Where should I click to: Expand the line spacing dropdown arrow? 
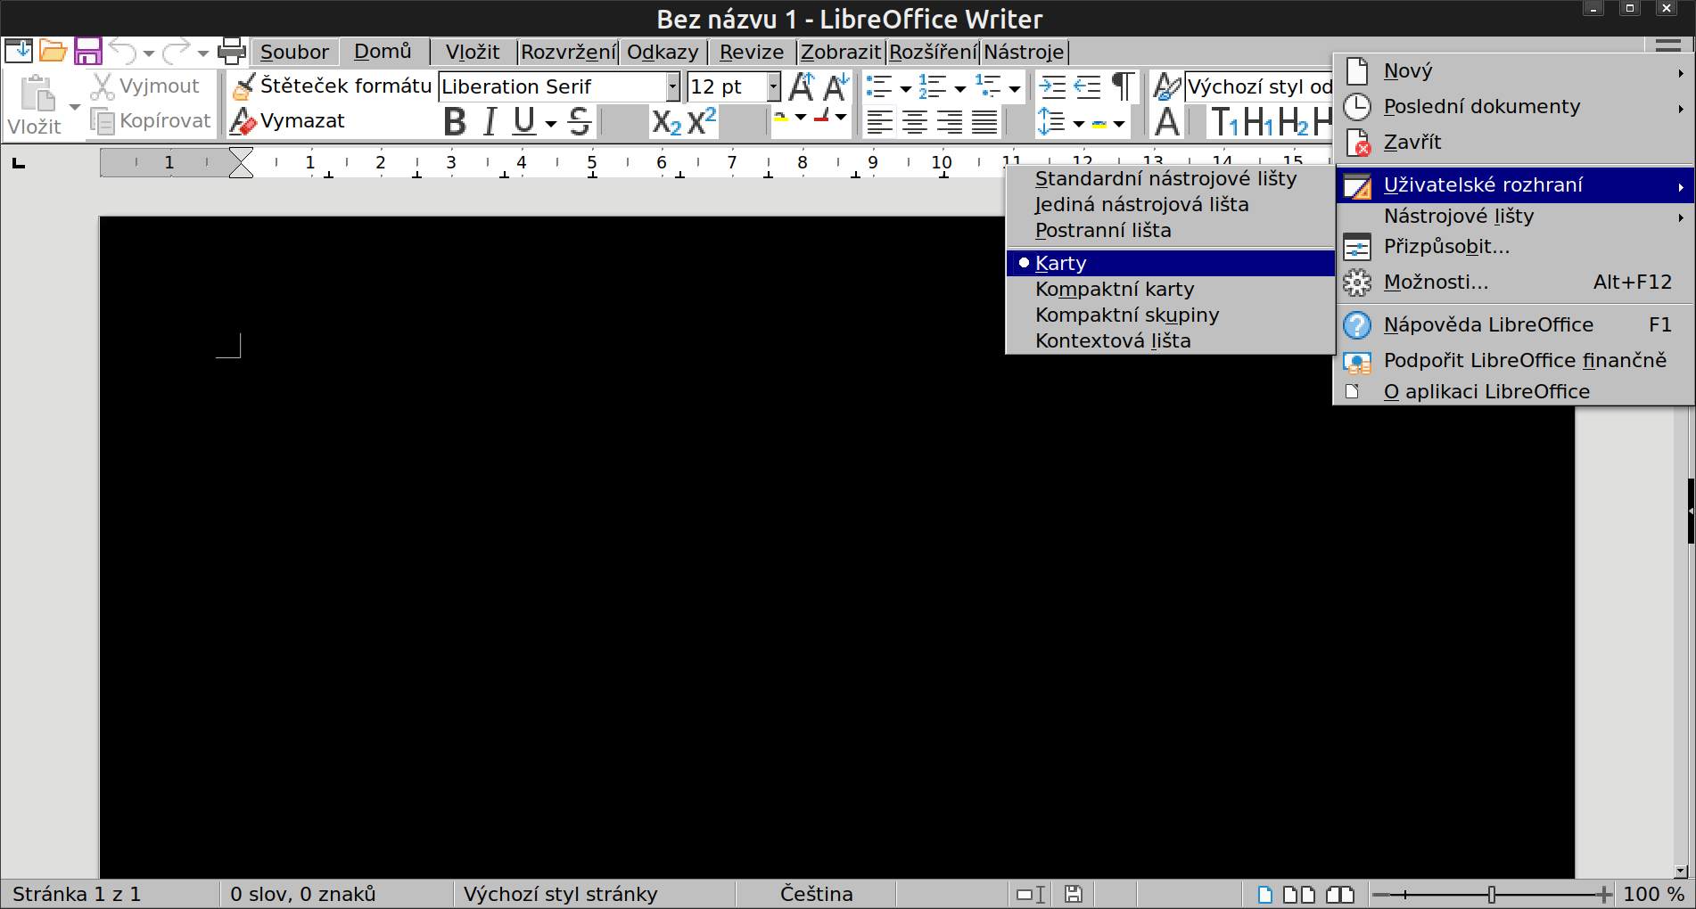click(x=1078, y=123)
